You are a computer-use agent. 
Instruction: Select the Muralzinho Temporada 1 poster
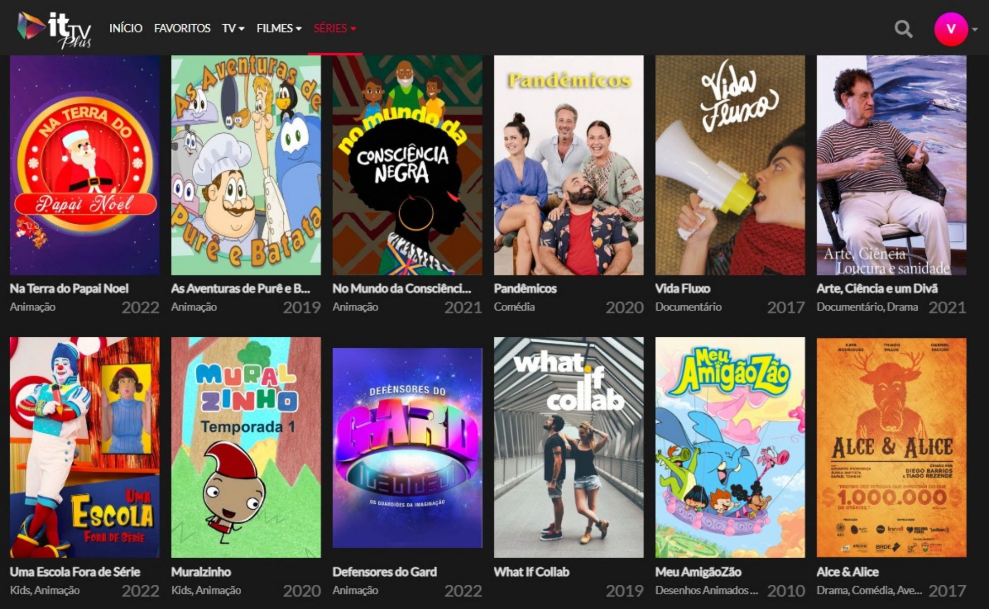point(246,447)
